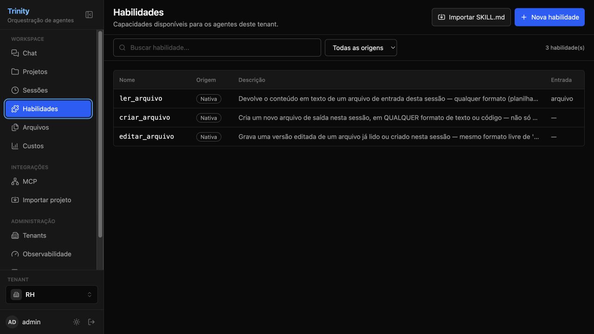Viewport: 594px width, 334px height.
Task: Click the 'arquivo' entrada value
Action: (x=562, y=98)
